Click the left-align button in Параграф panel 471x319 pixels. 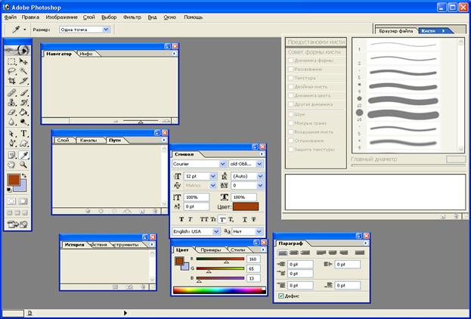click(x=284, y=251)
